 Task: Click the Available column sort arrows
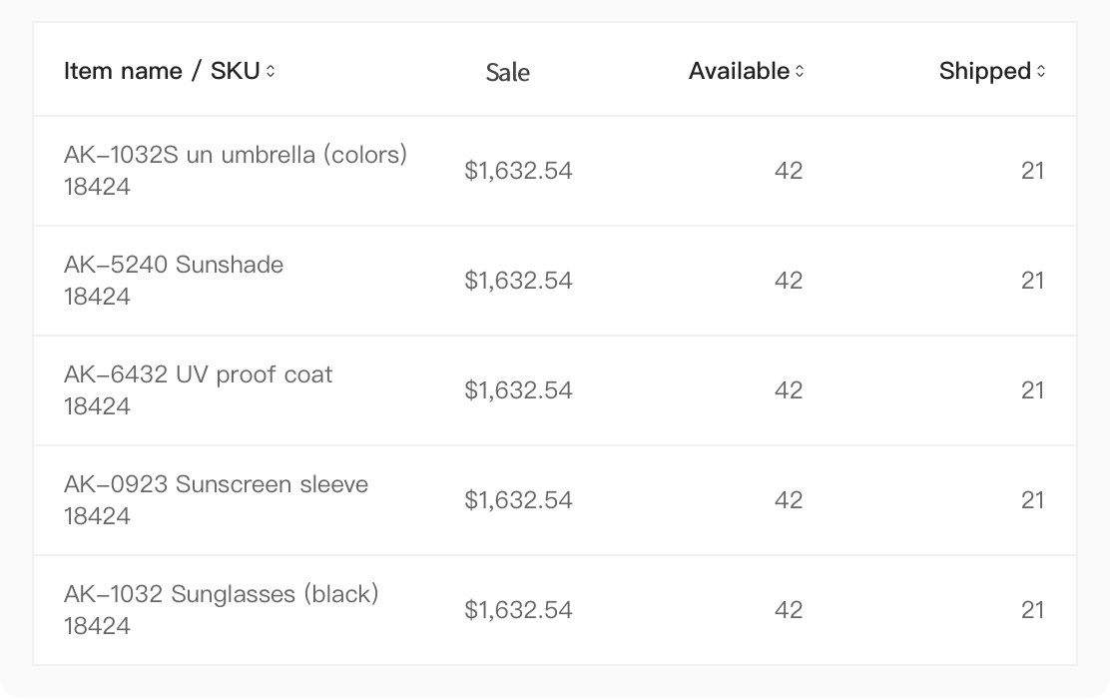click(800, 71)
